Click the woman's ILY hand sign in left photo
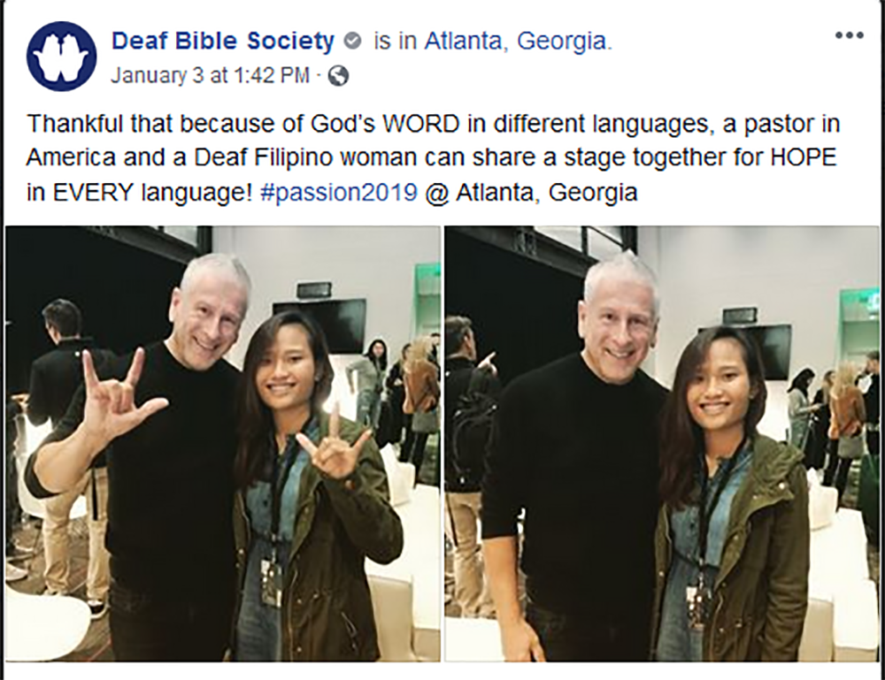 [333, 443]
